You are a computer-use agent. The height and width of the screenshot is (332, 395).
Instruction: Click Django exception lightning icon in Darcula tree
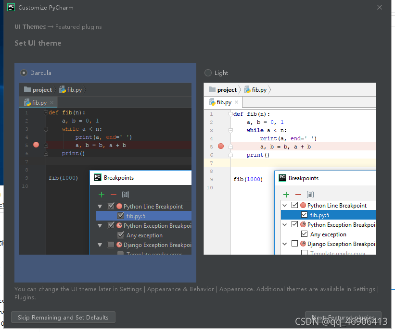tap(119, 245)
